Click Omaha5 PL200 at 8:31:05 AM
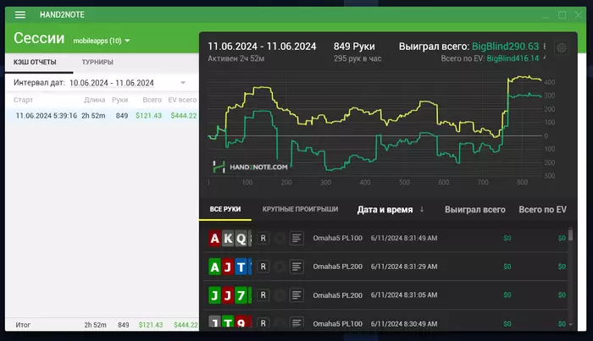The image size is (593, 341). 337,295
